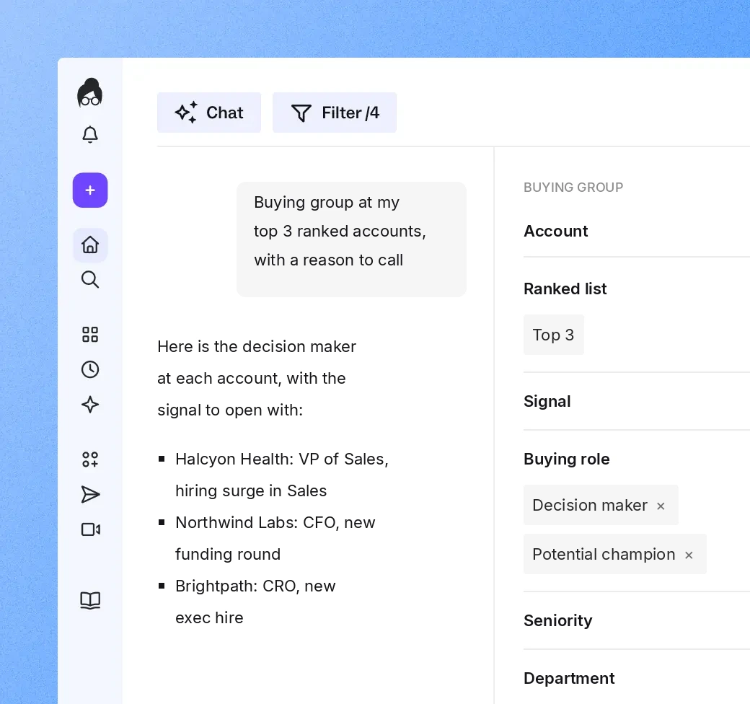Click the four-point sparkle sidebar icon

pyautogui.click(x=90, y=405)
